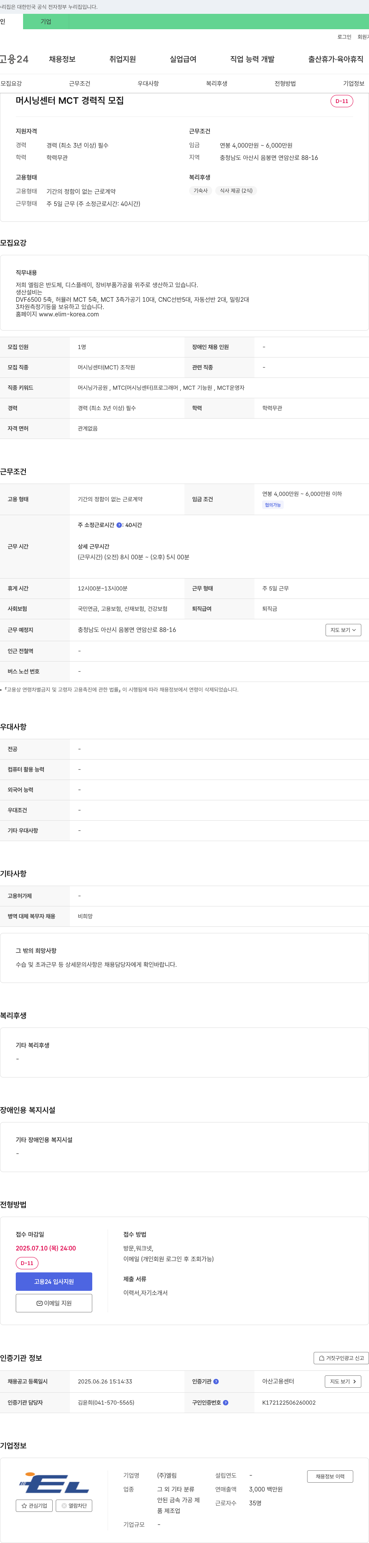Click the D-11 badge under 접수 마감일
The height and width of the screenshot is (1543, 369).
pos(27,1263)
